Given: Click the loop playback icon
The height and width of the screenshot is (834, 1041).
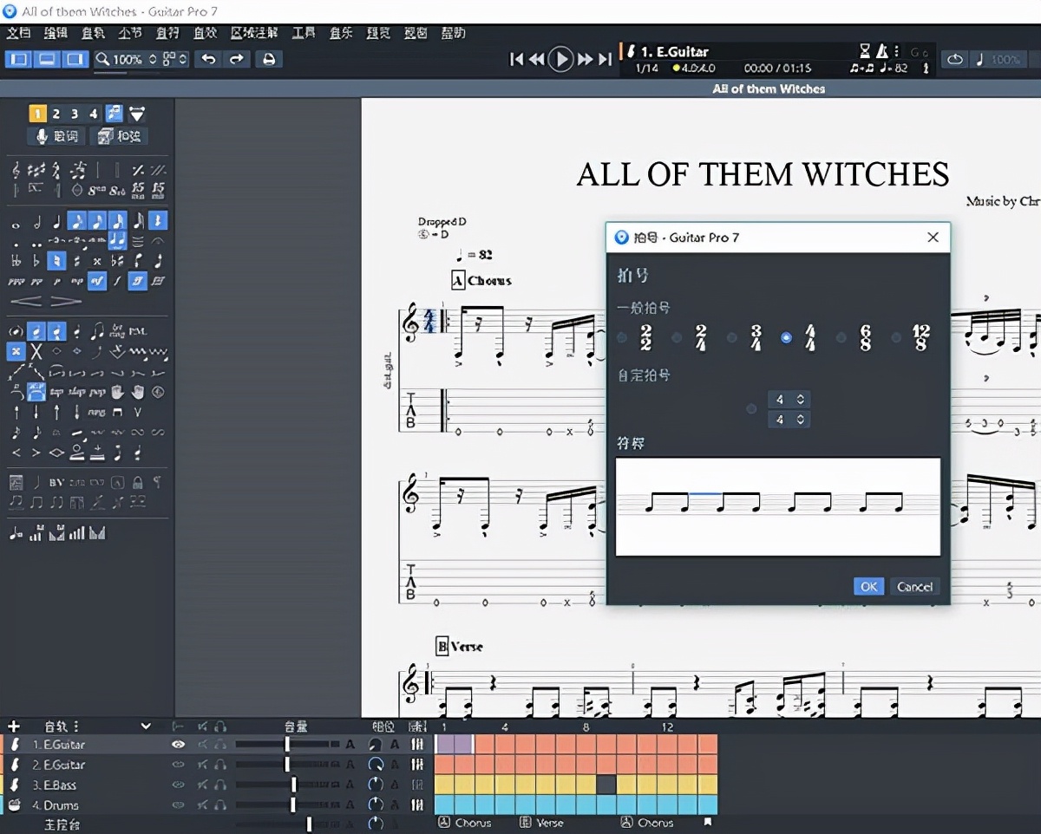Looking at the screenshot, I should (x=954, y=60).
